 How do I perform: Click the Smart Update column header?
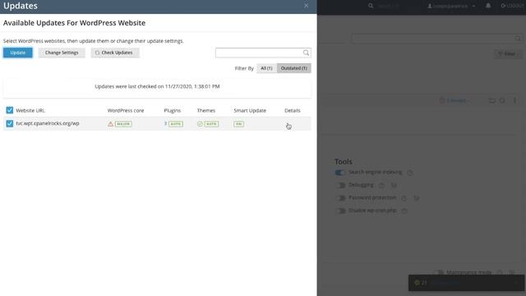click(x=250, y=110)
